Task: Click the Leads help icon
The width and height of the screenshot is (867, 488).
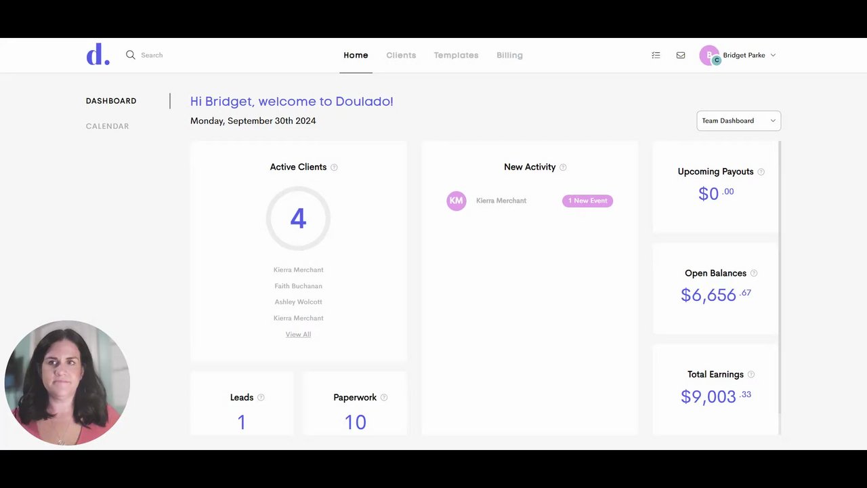Action: point(261,398)
